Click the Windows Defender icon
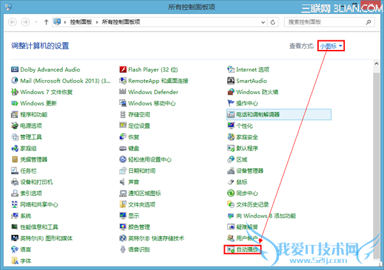Image resolution: width=384 pixels, height=270 pixels. tap(123, 92)
